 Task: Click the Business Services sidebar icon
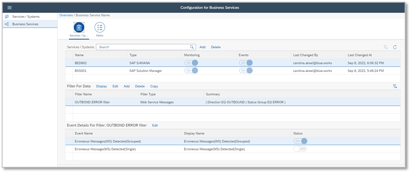pos(7,24)
